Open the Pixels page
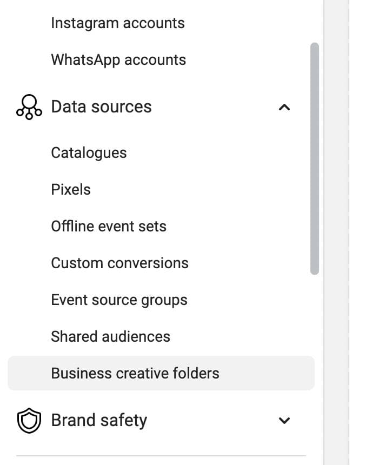This screenshot has height=465, width=372. [71, 190]
